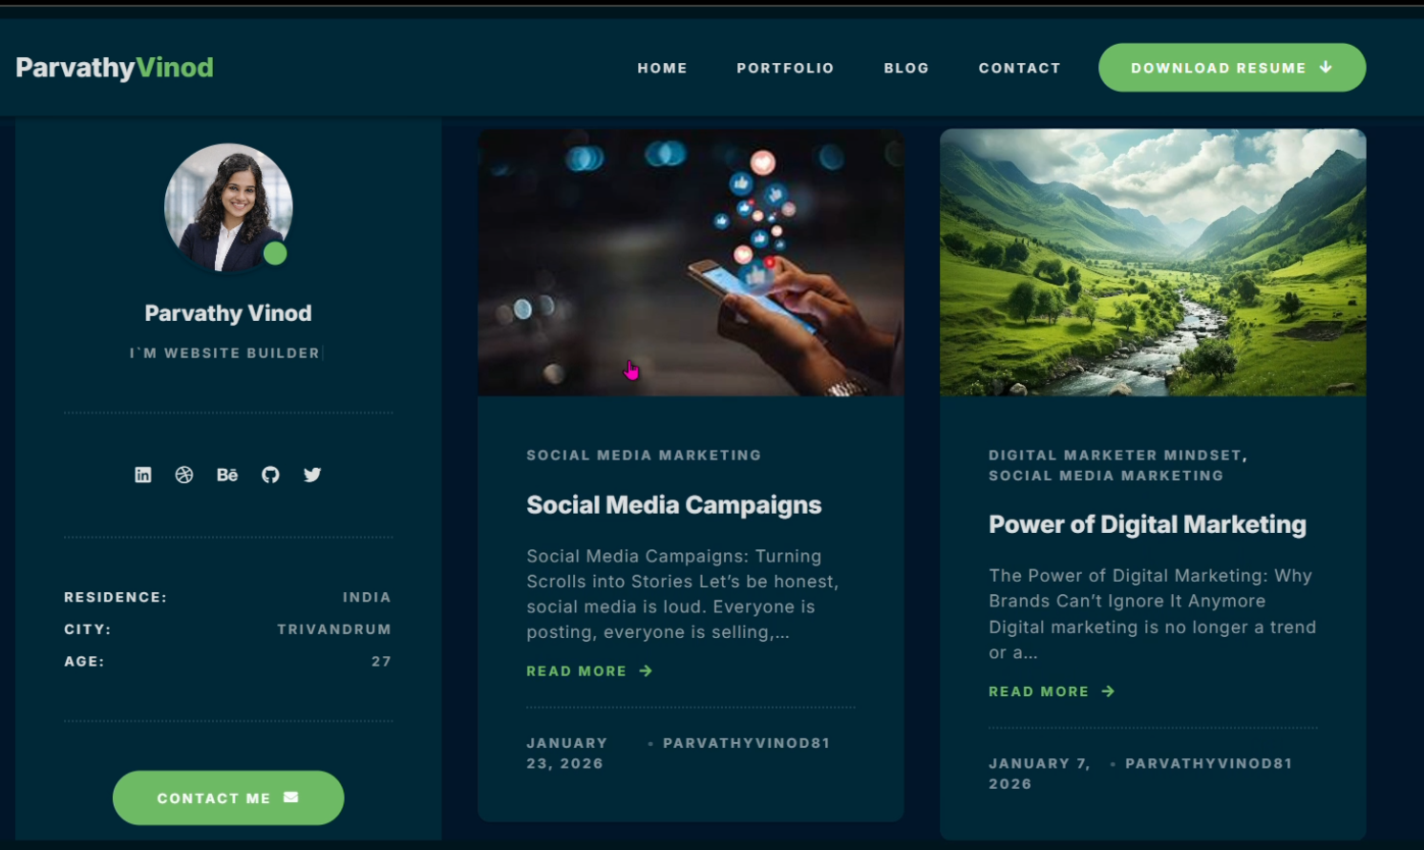Open the GitHub social icon
The image size is (1424, 850).
(270, 475)
